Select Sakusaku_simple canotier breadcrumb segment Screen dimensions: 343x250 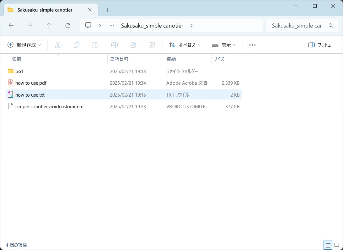(x=152, y=26)
